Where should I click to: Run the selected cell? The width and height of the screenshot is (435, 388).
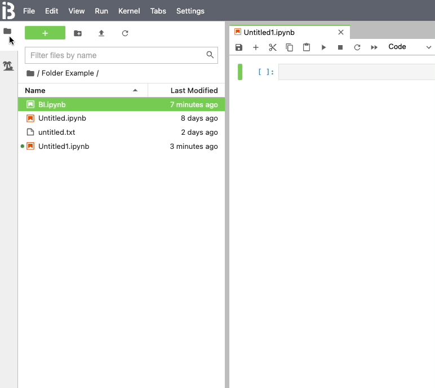[x=323, y=47]
